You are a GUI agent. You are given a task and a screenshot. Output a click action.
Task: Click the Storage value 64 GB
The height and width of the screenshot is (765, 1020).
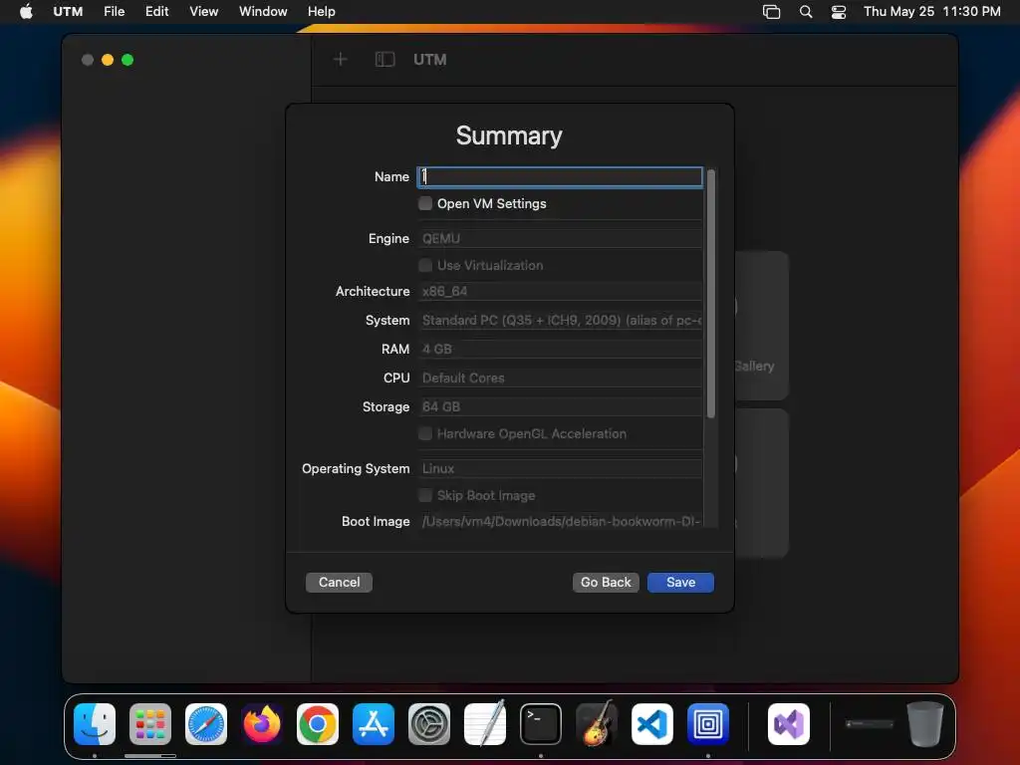(x=560, y=406)
